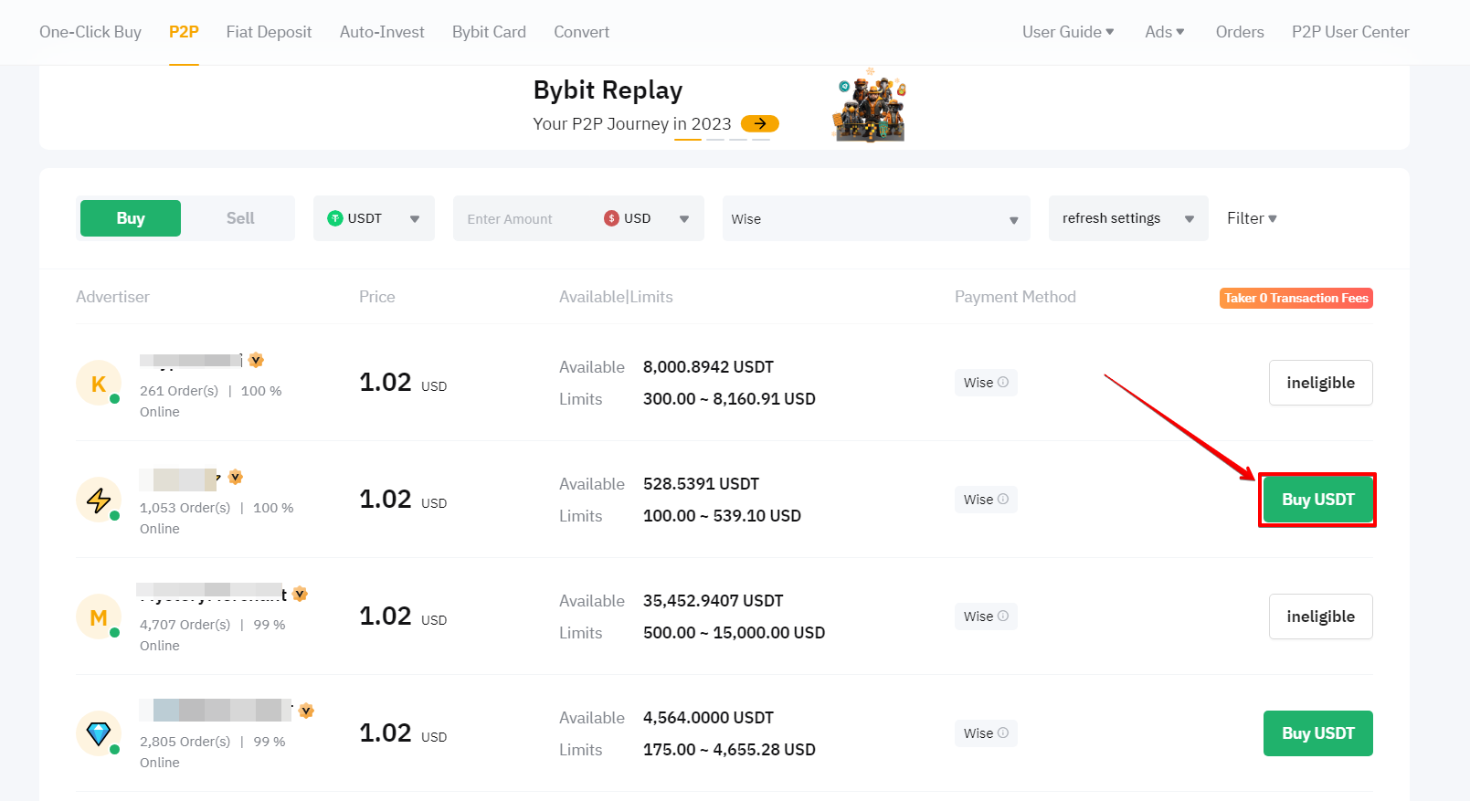
Task: Expand the Filter options
Action: [x=1252, y=218]
